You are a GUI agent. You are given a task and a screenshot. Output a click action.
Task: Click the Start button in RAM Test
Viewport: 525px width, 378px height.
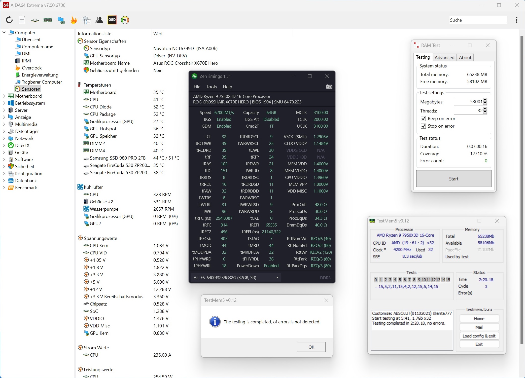[x=453, y=179]
